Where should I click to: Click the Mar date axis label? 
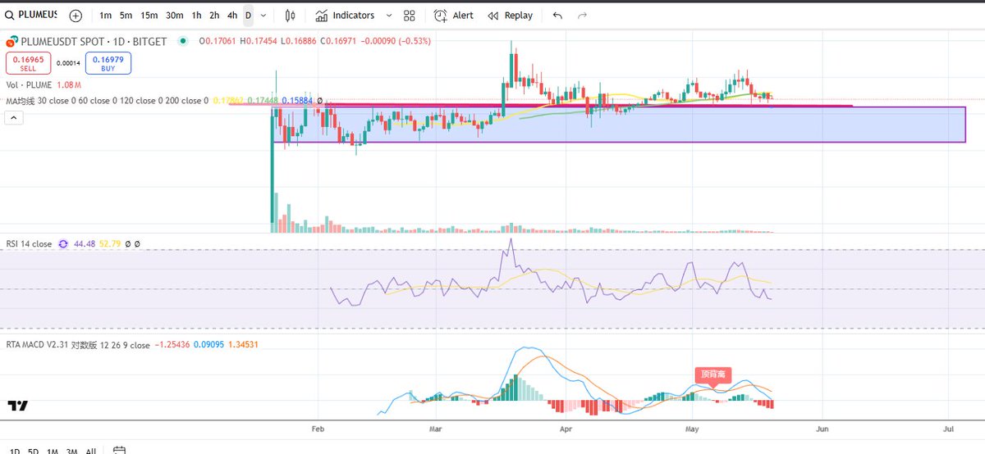tap(436, 428)
